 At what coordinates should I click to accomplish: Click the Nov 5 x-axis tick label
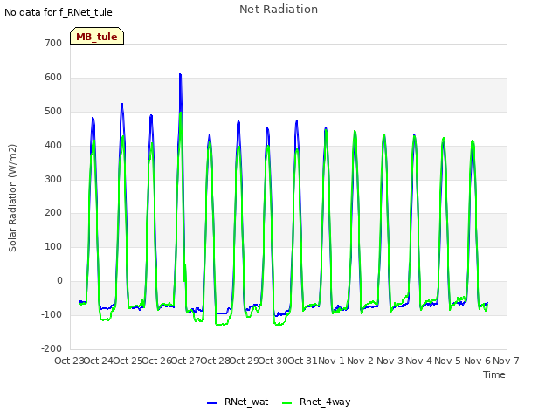(448, 361)
